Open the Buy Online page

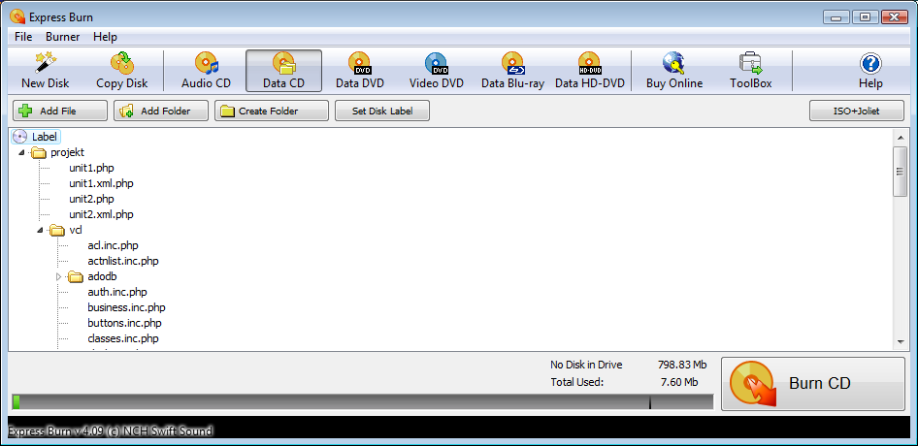click(x=673, y=71)
